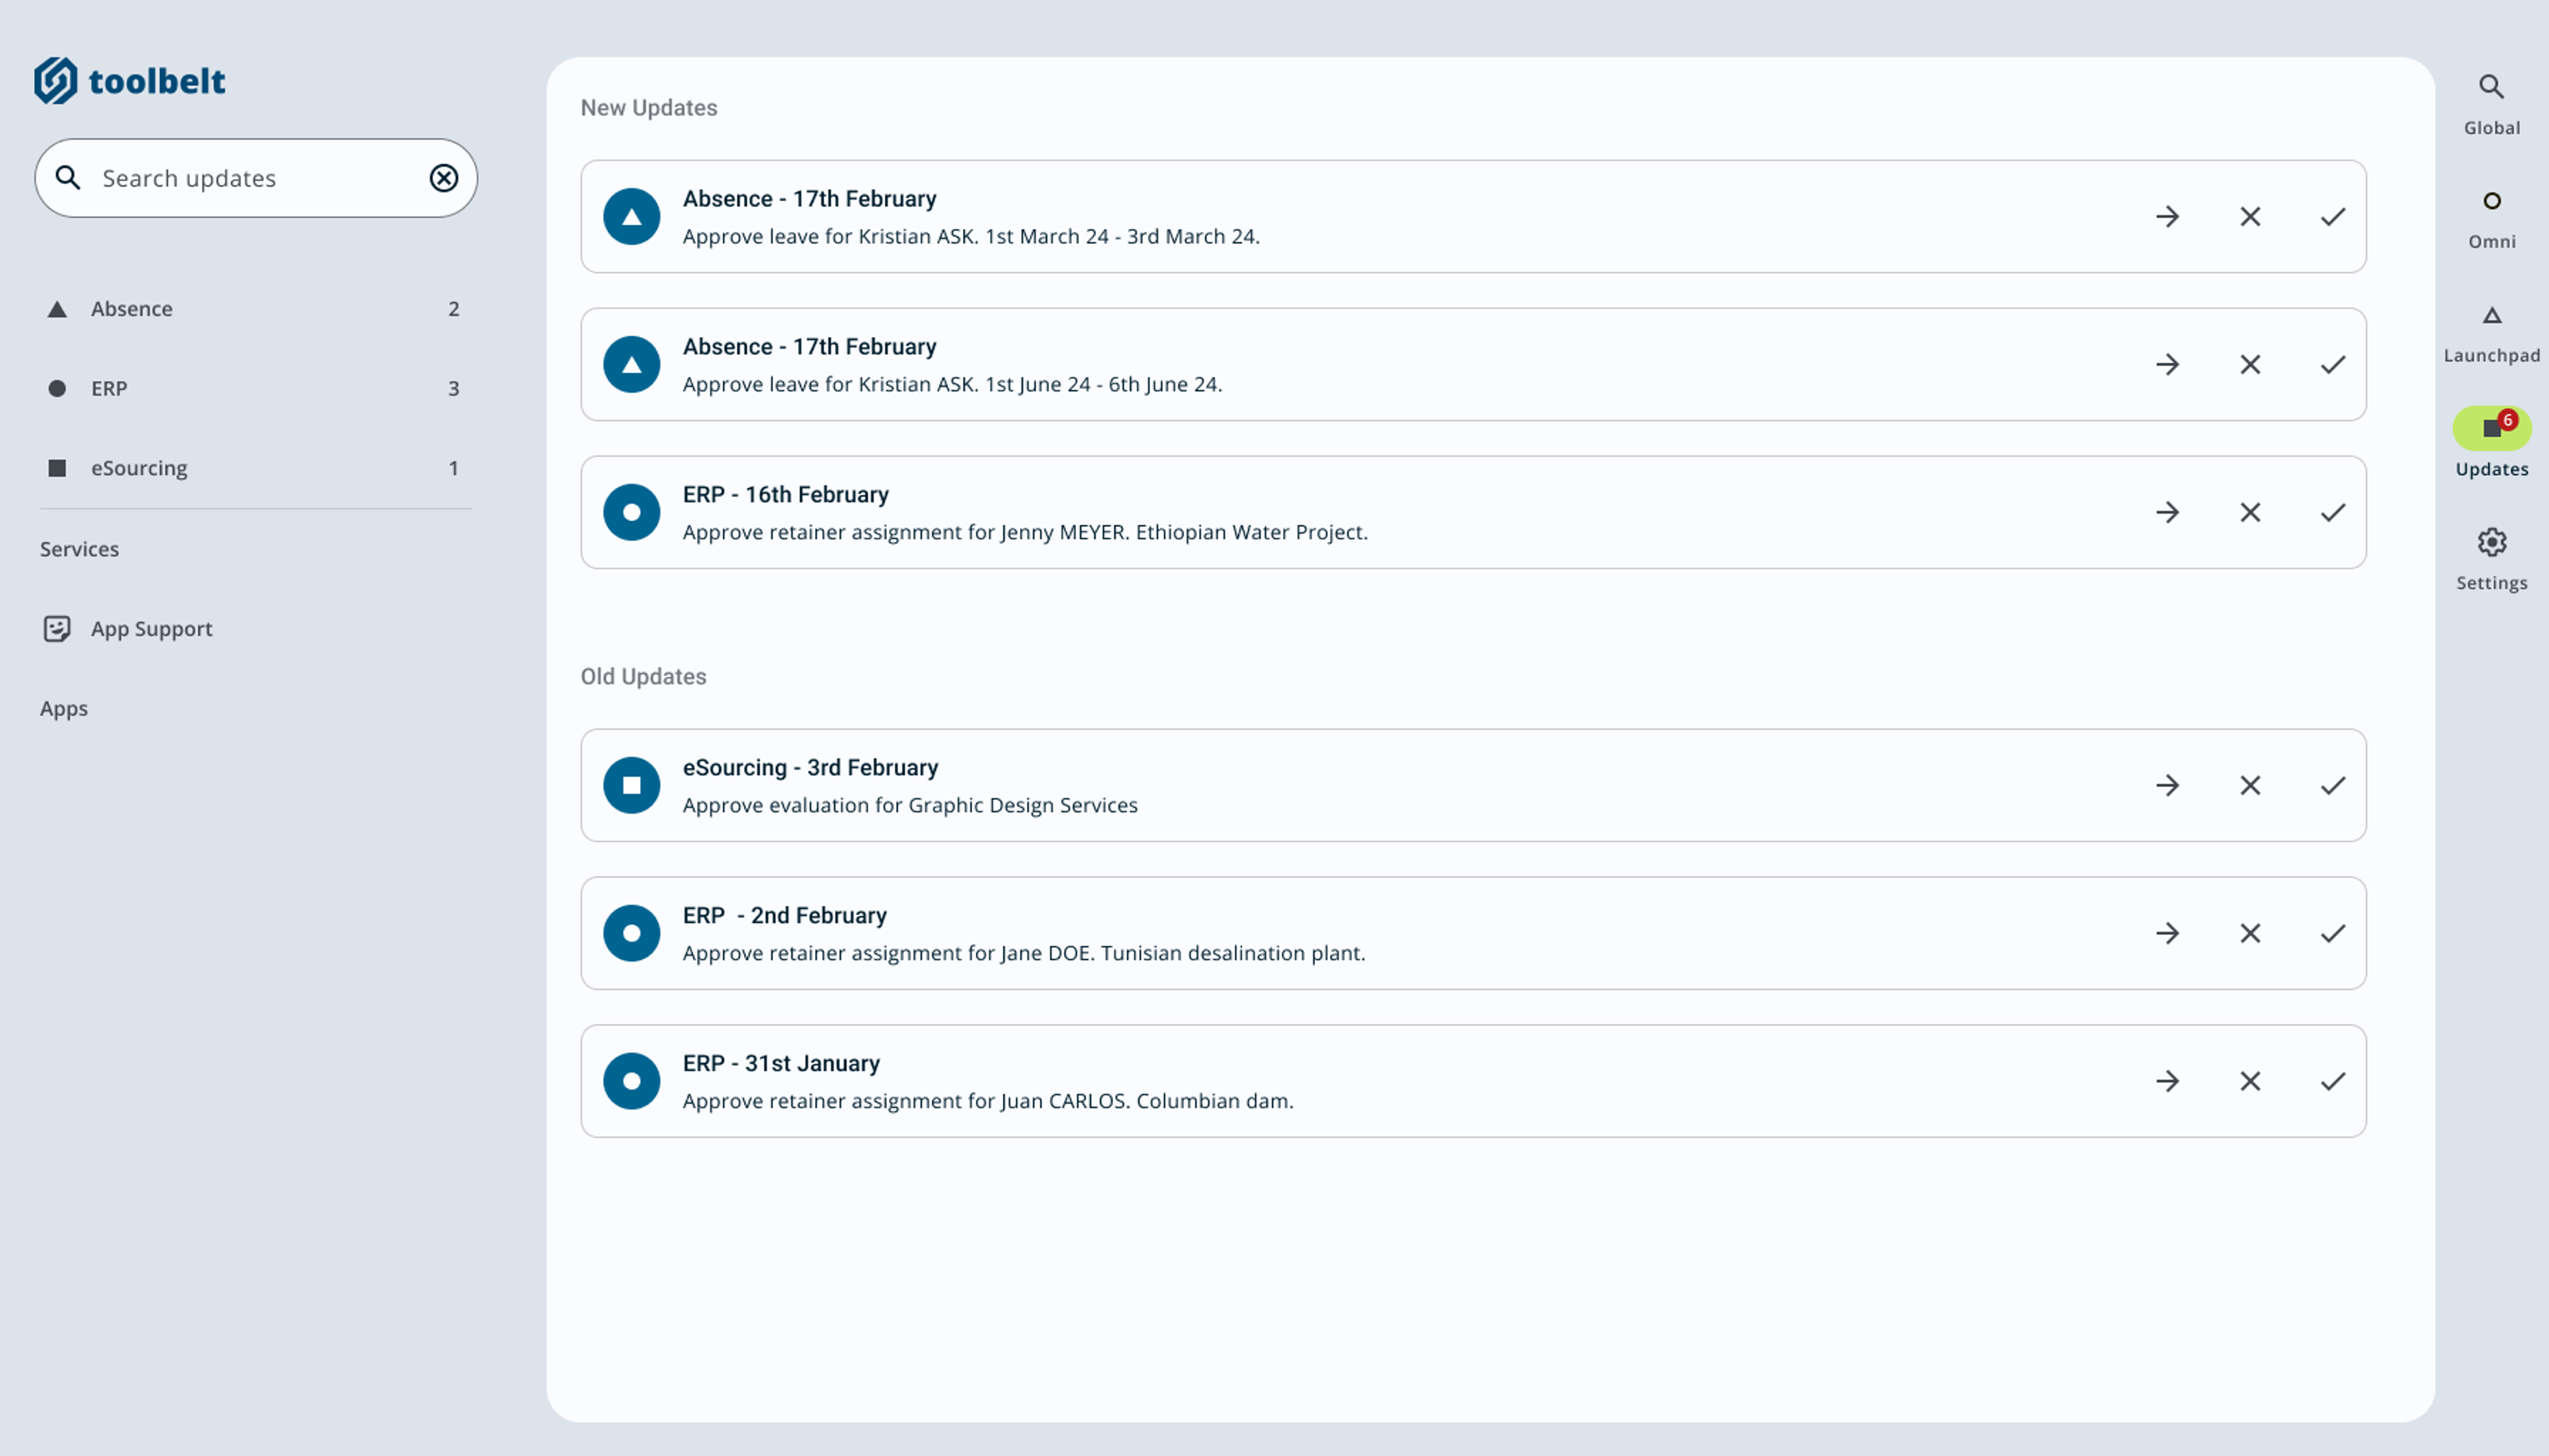Click the toolbelt logo
The width and height of the screenshot is (2549, 1456).
coord(129,81)
